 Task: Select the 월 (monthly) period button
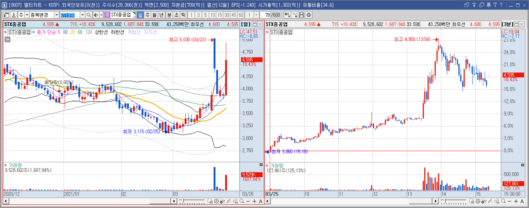point(155,15)
